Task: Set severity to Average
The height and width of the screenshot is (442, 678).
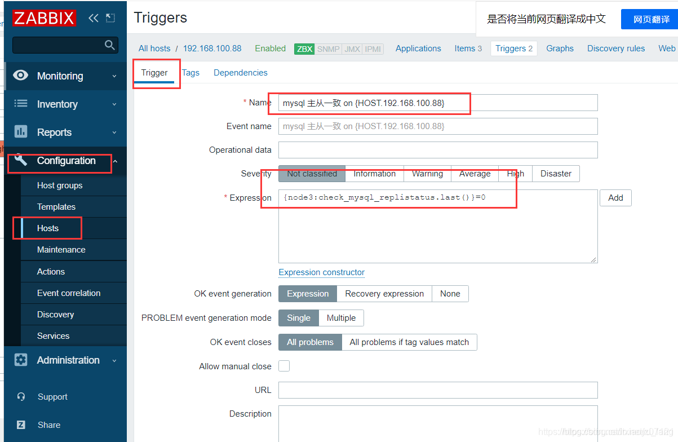Action: [475, 174]
